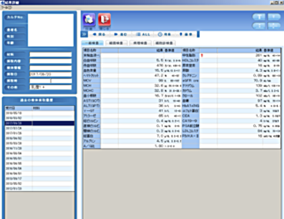Click the clock icon toolbar button
The image size is (284, 219).
(164, 34)
